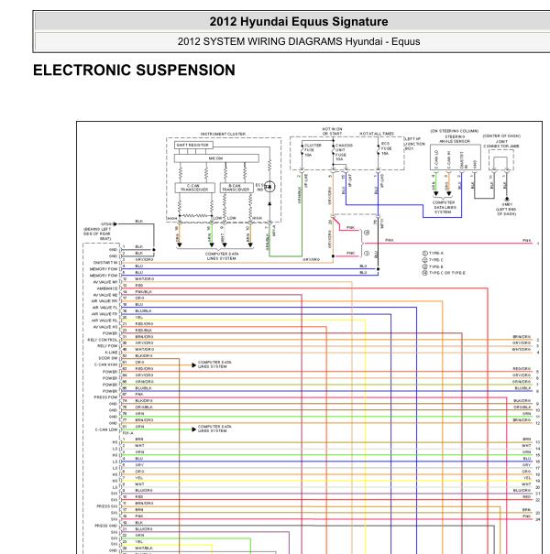Select the '2012 Hyundai Equus Signature' title
Screen dimensions: 550x554
point(299,22)
